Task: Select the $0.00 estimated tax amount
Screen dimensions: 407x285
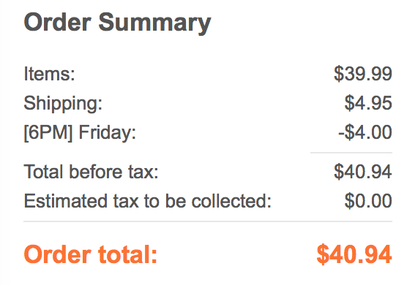Action: [368, 201]
